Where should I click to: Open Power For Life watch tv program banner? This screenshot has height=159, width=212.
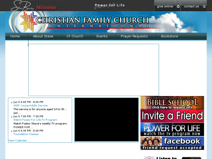pyautogui.click(x=172, y=130)
